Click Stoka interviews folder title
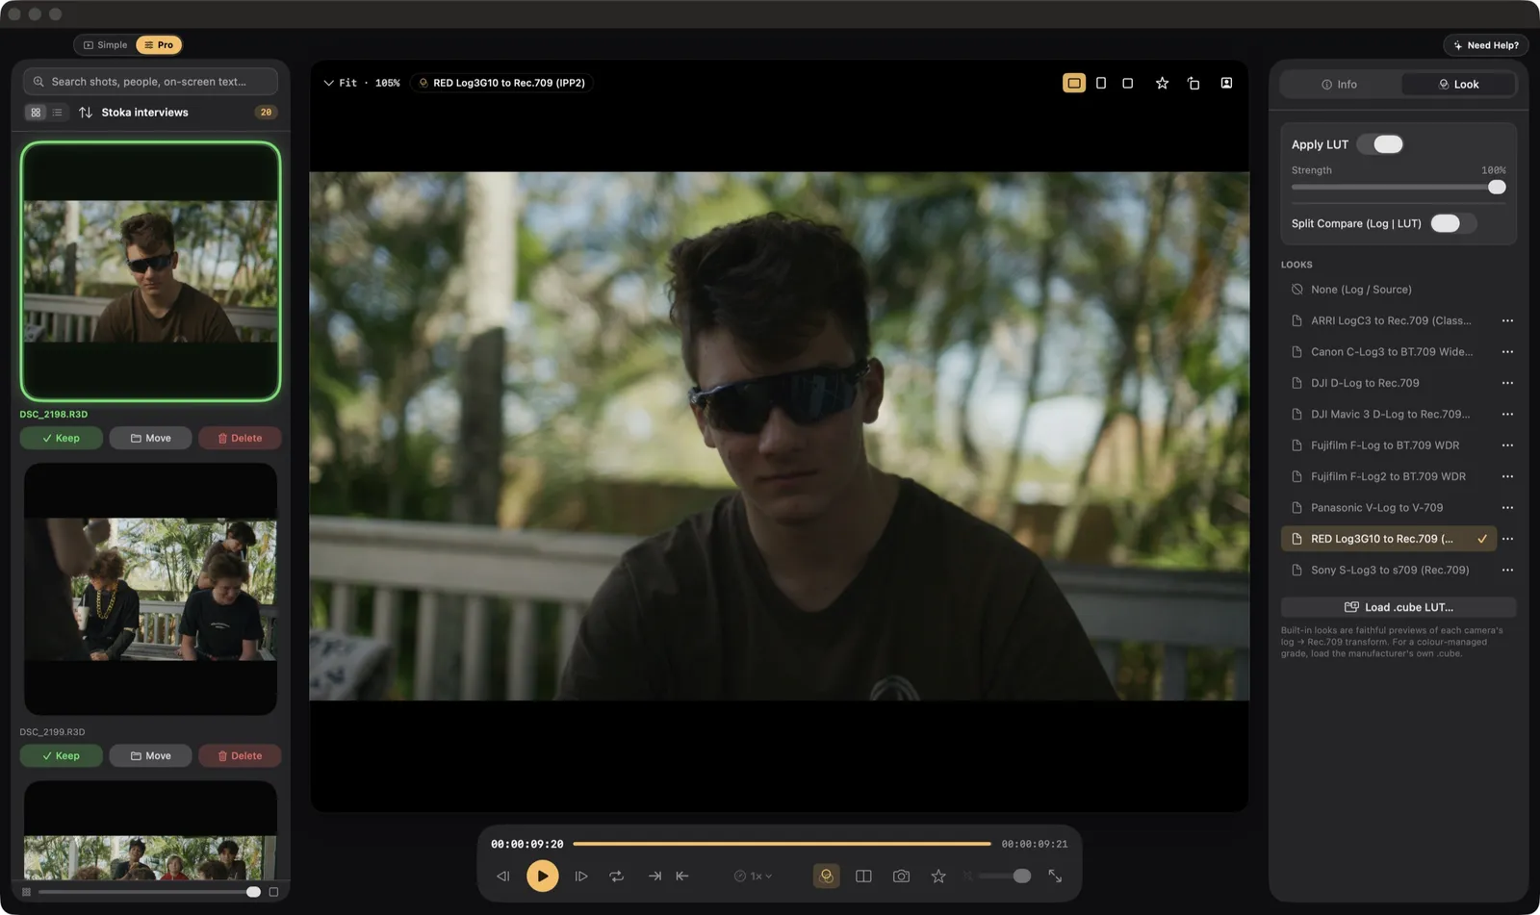This screenshot has width=1540, height=915. point(145,113)
